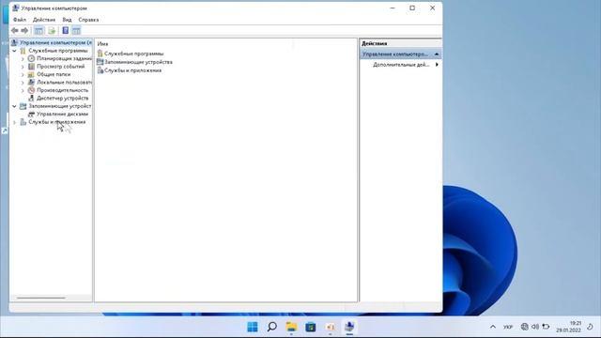The height and width of the screenshot is (338, 601).
Task: Select Службы и приложения in tree
Action: (57, 122)
